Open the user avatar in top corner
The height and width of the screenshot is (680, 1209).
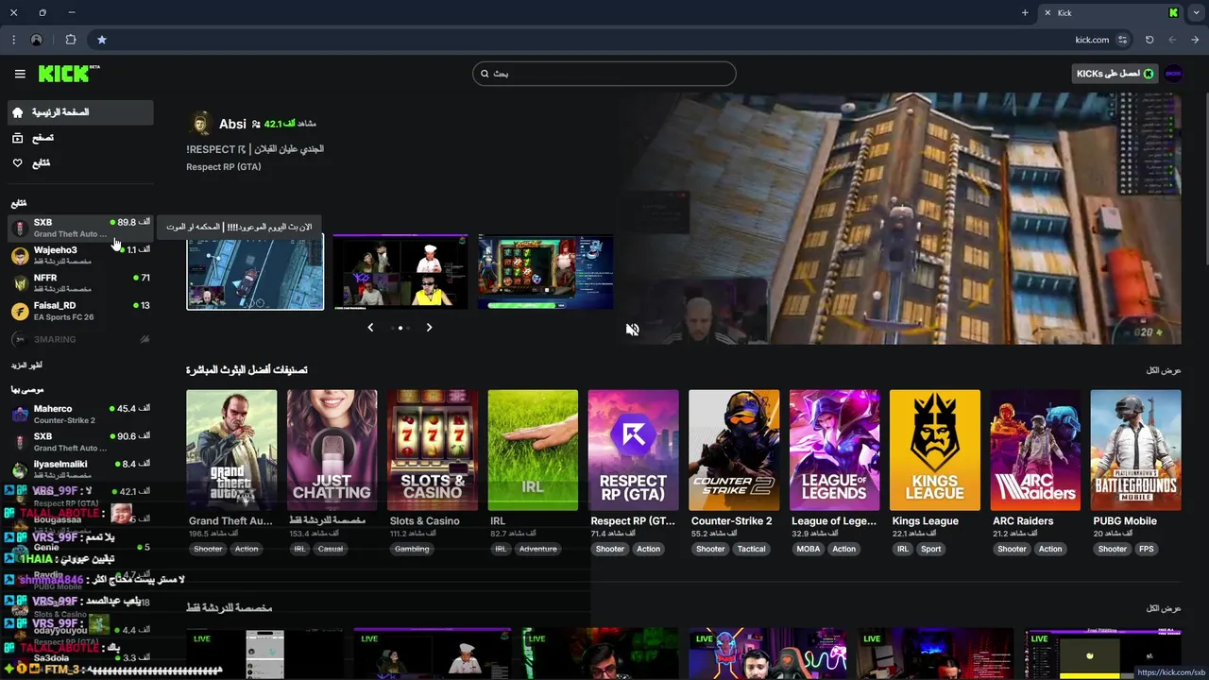coord(1174,74)
